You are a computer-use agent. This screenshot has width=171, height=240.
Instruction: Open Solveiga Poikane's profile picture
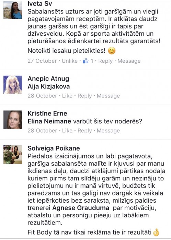13,155
